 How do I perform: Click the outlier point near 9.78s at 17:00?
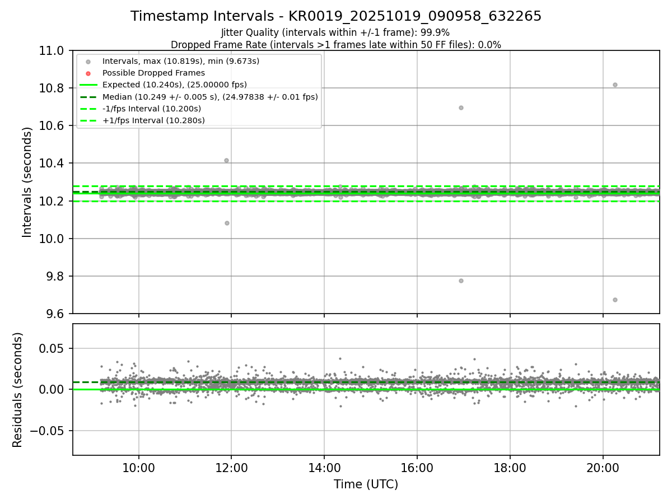coord(461,281)
